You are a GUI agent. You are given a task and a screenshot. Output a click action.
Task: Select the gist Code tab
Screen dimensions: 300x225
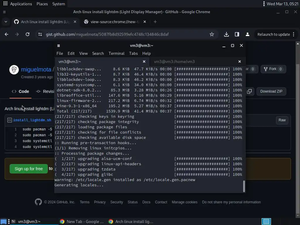[21, 91]
